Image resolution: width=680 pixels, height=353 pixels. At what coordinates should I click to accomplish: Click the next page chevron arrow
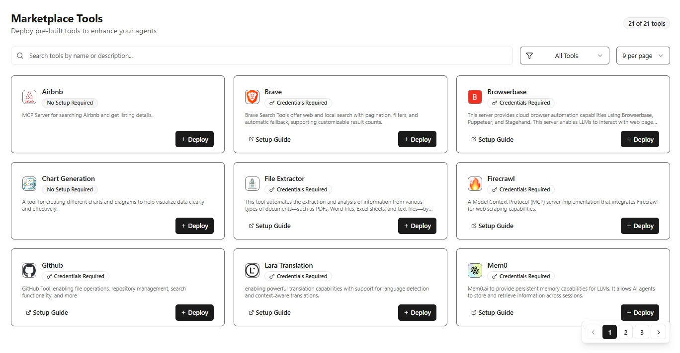(x=658, y=332)
